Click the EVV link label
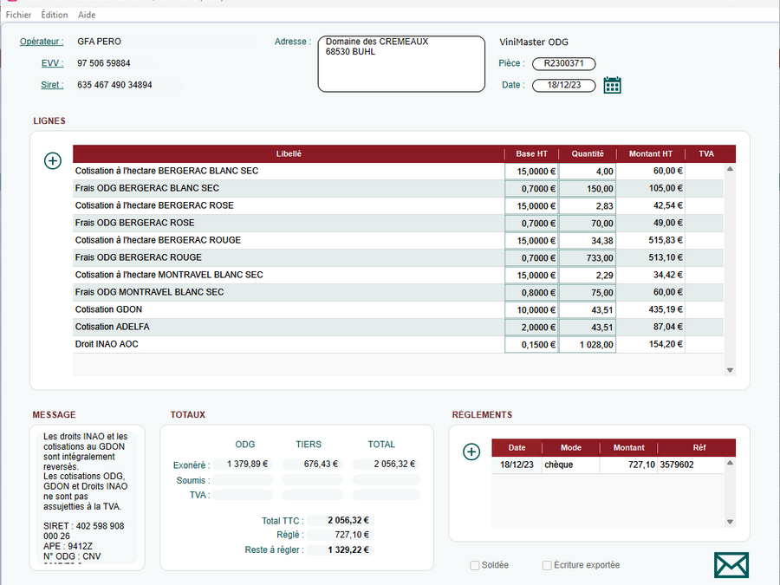The height and width of the screenshot is (585, 780). click(52, 63)
